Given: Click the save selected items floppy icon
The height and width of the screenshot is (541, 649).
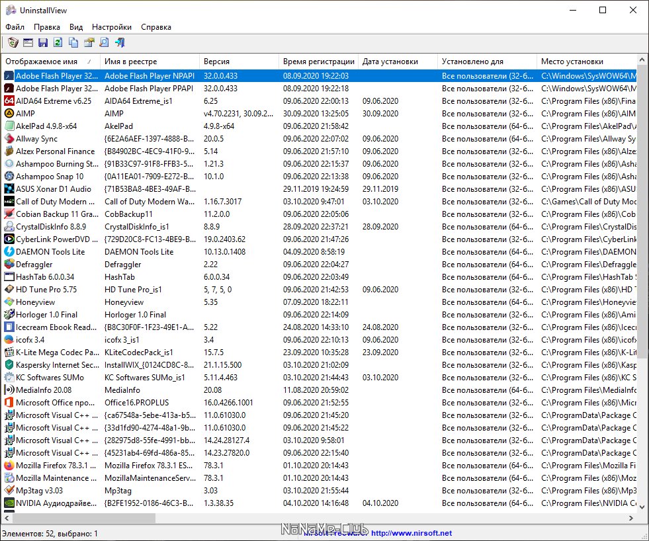Looking at the screenshot, I should 43,43.
